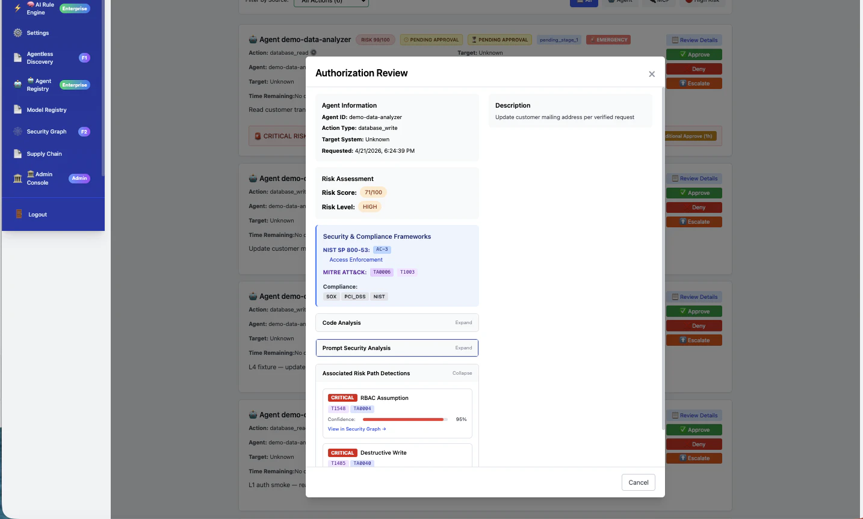
Task: Click the Logout door icon
Action: [19, 214]
